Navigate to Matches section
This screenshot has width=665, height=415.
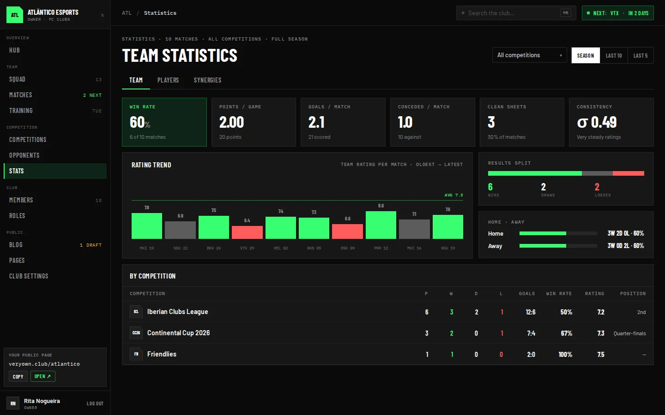click(x=55, y=95)
